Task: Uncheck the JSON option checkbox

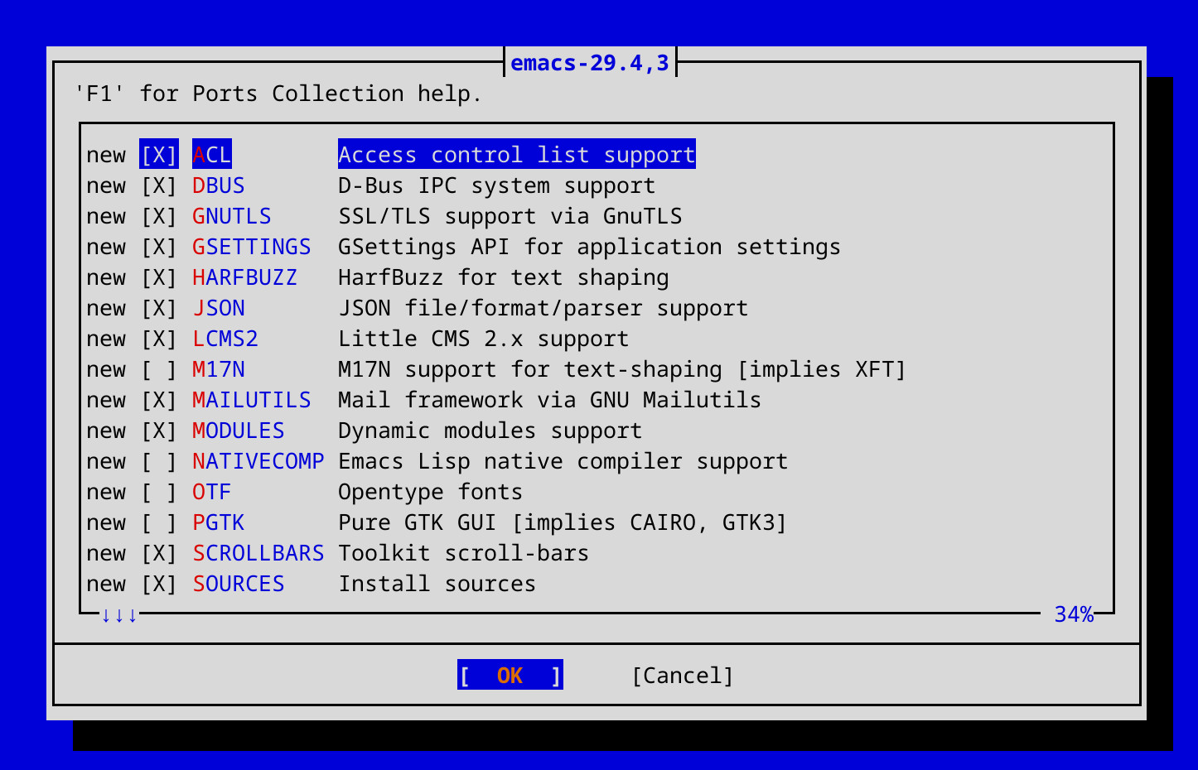Action: [159, 308]
